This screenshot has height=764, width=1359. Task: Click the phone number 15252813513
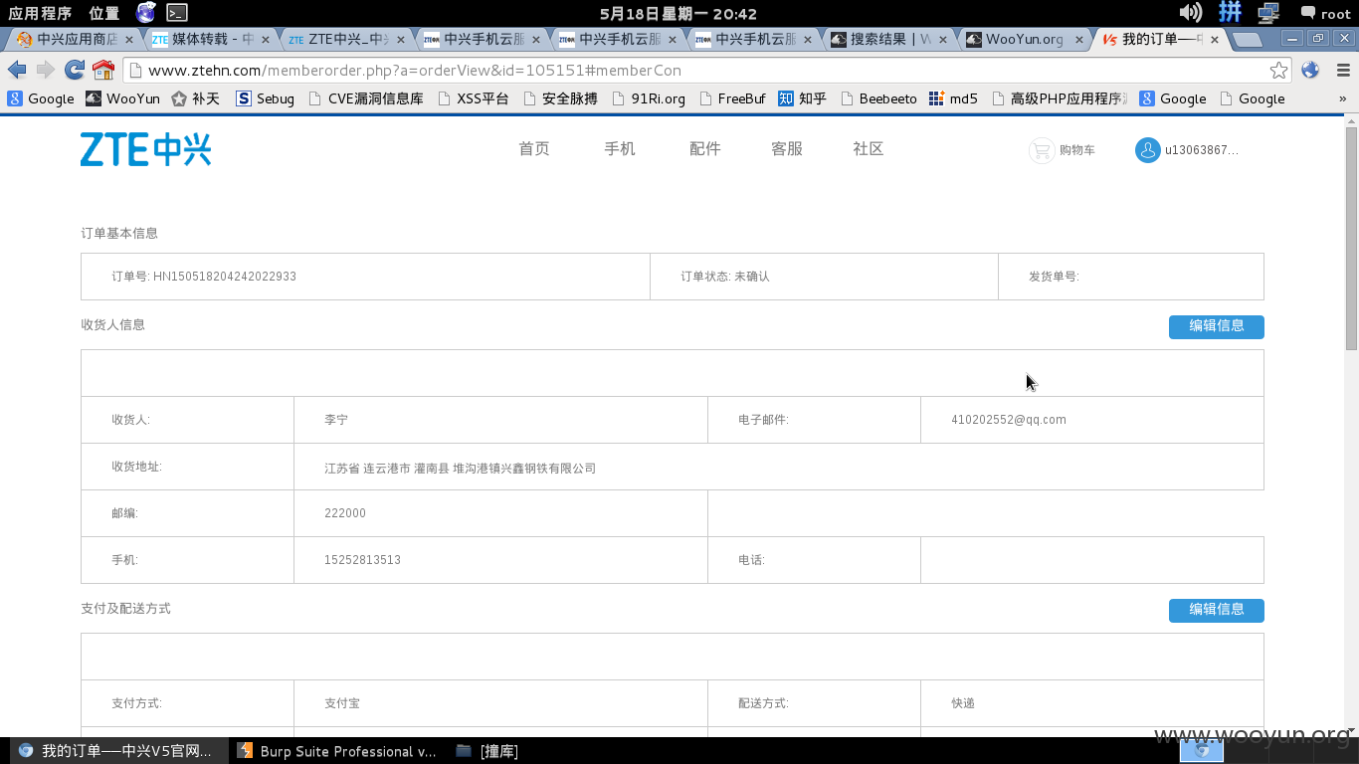pyautogui.click(x=362, y=560)
